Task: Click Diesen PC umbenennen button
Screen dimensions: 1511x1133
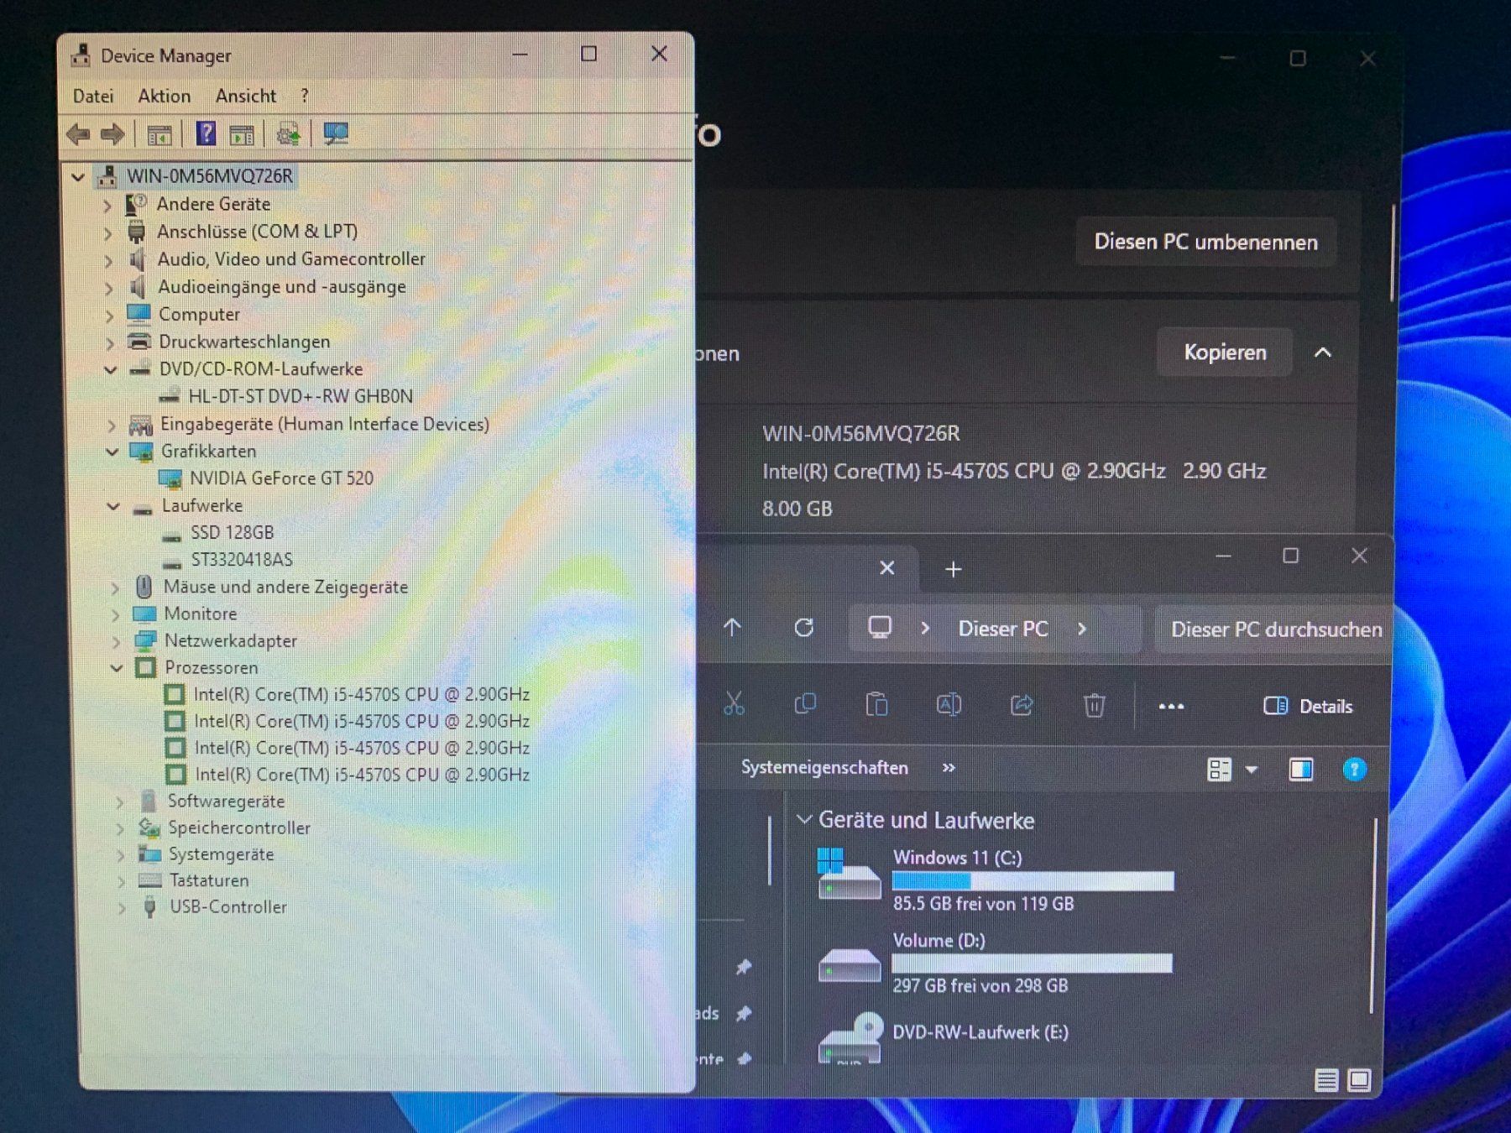Action: pos(1205,243)
